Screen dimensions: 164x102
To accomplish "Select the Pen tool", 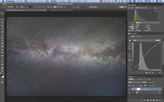I will pos(2,56).
